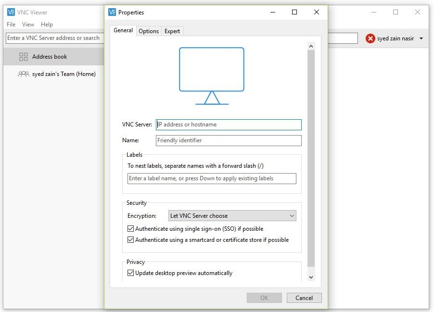
Task: Click the scrollbar up arrow in Properties
Action: [311, 46]
